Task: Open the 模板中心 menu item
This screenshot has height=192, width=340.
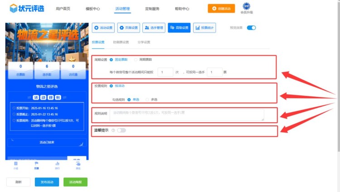Action: [93, 9]
